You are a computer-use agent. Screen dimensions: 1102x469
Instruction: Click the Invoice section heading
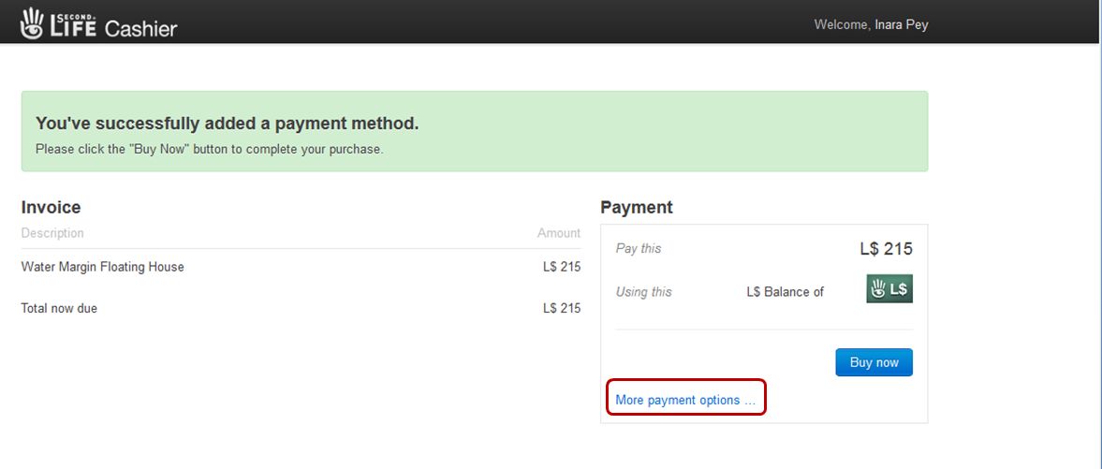[x=51, y=207]
